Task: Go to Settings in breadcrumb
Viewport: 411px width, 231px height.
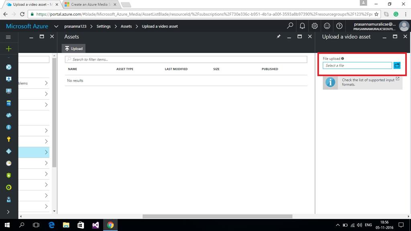Action: tap(104, 26)
